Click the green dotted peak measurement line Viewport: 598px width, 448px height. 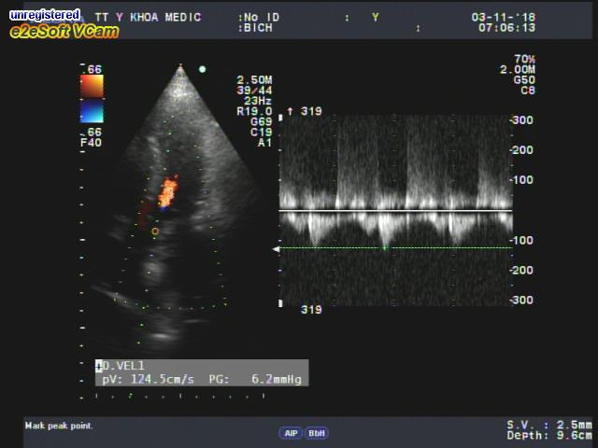click(395, 247)
